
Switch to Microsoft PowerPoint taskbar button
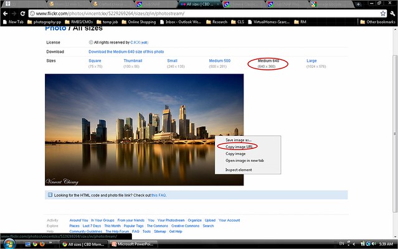tap(134, 244)
